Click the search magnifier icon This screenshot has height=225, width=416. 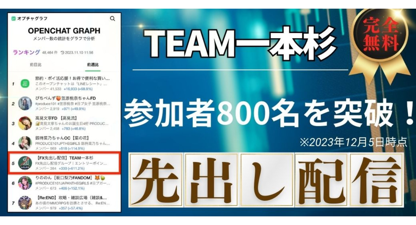(x=112, y=19)
